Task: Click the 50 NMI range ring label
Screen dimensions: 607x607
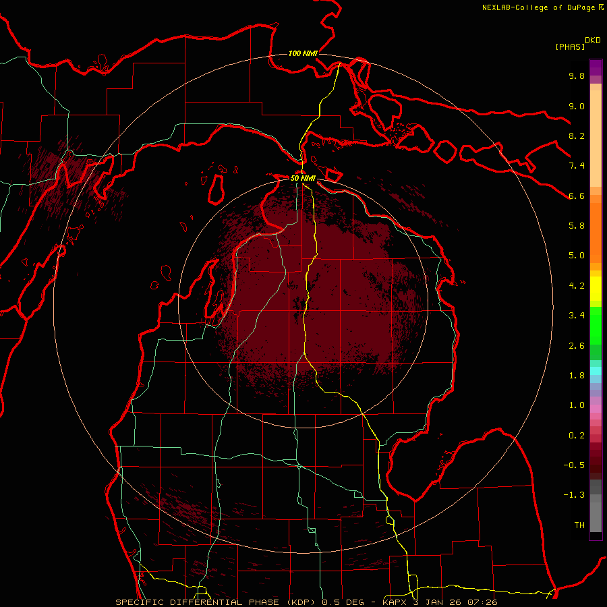Action: (x=303, y=178)
